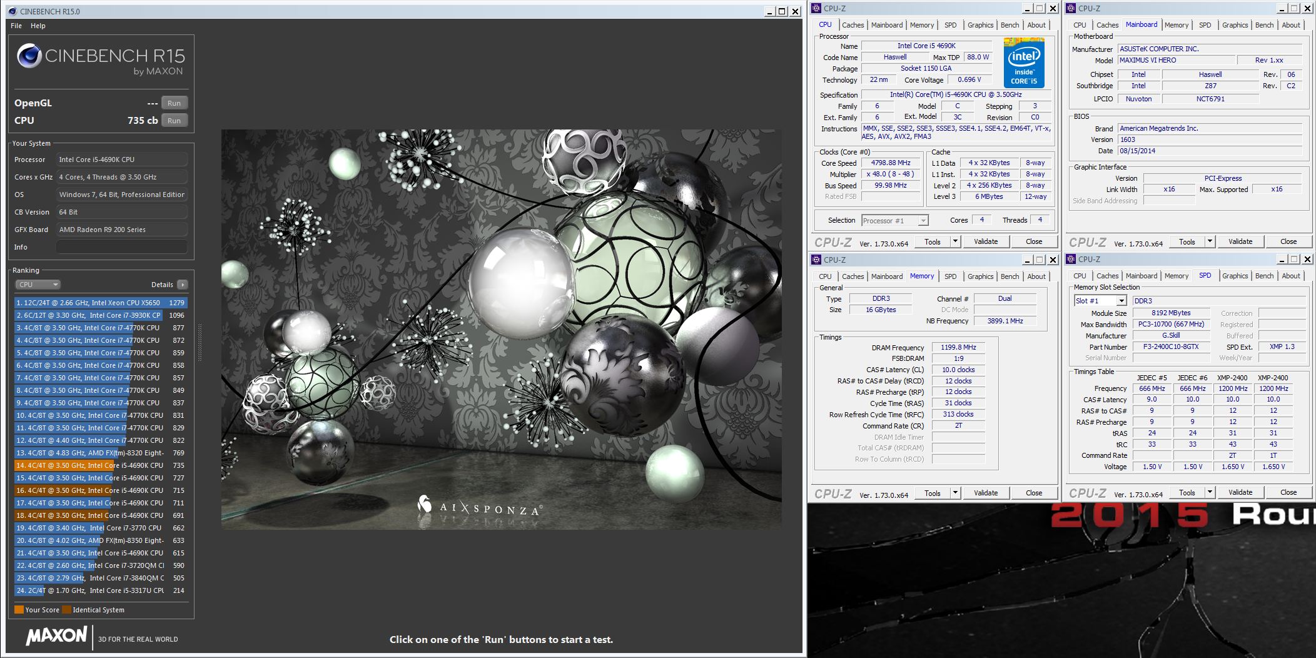The image size is (1316, 658).
Task: Click the AIXSPONZA logo on the render
Action: pyautogui.click(x=480, y=506)
